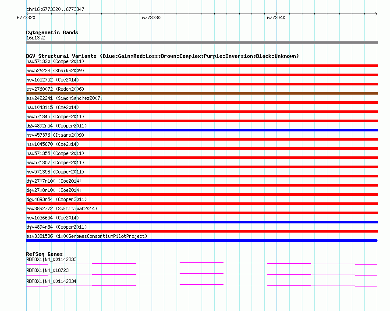Select the blue bar under the nsv1036634 label
Image resolution: width=390 pixels, height=311 pixels.
(202, 222)
